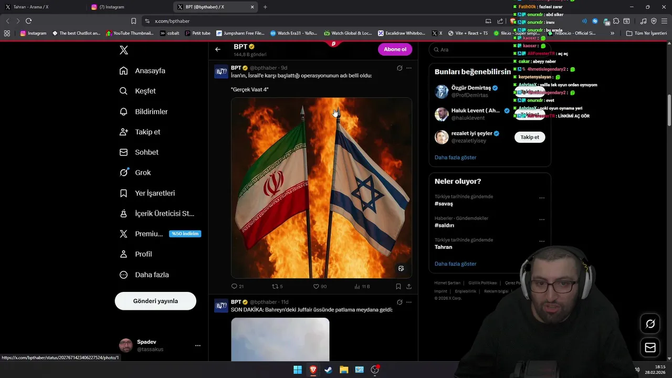Screen dimensions: 672x378
Task: Open the Tahran trending topic
Action: click(x=443, y=247)
